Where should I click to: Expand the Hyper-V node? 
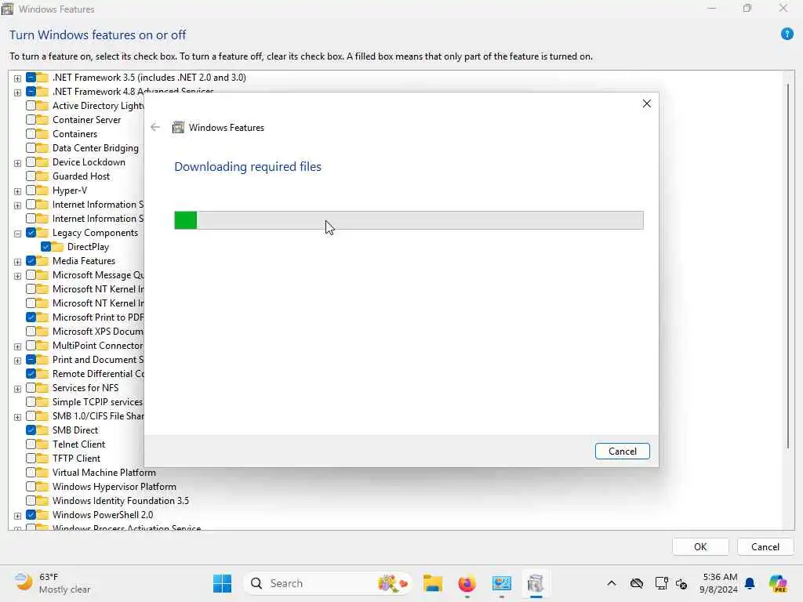click(17, 191)
